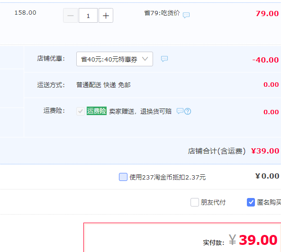Click the 使用237淘金币抵扣2.37元 label
Viewport: 281px width, 252px height.
(168, 177)
